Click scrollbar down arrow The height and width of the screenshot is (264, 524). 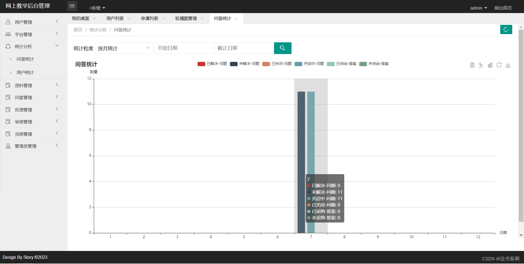tap(521, 235)
